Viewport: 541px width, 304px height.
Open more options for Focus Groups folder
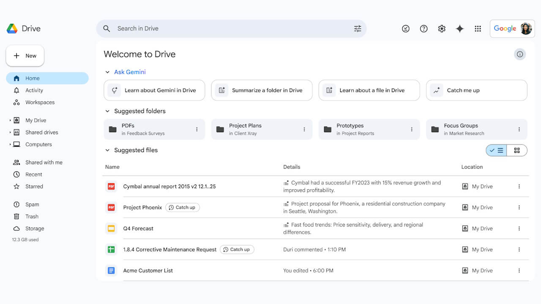(x=519, y=129)
